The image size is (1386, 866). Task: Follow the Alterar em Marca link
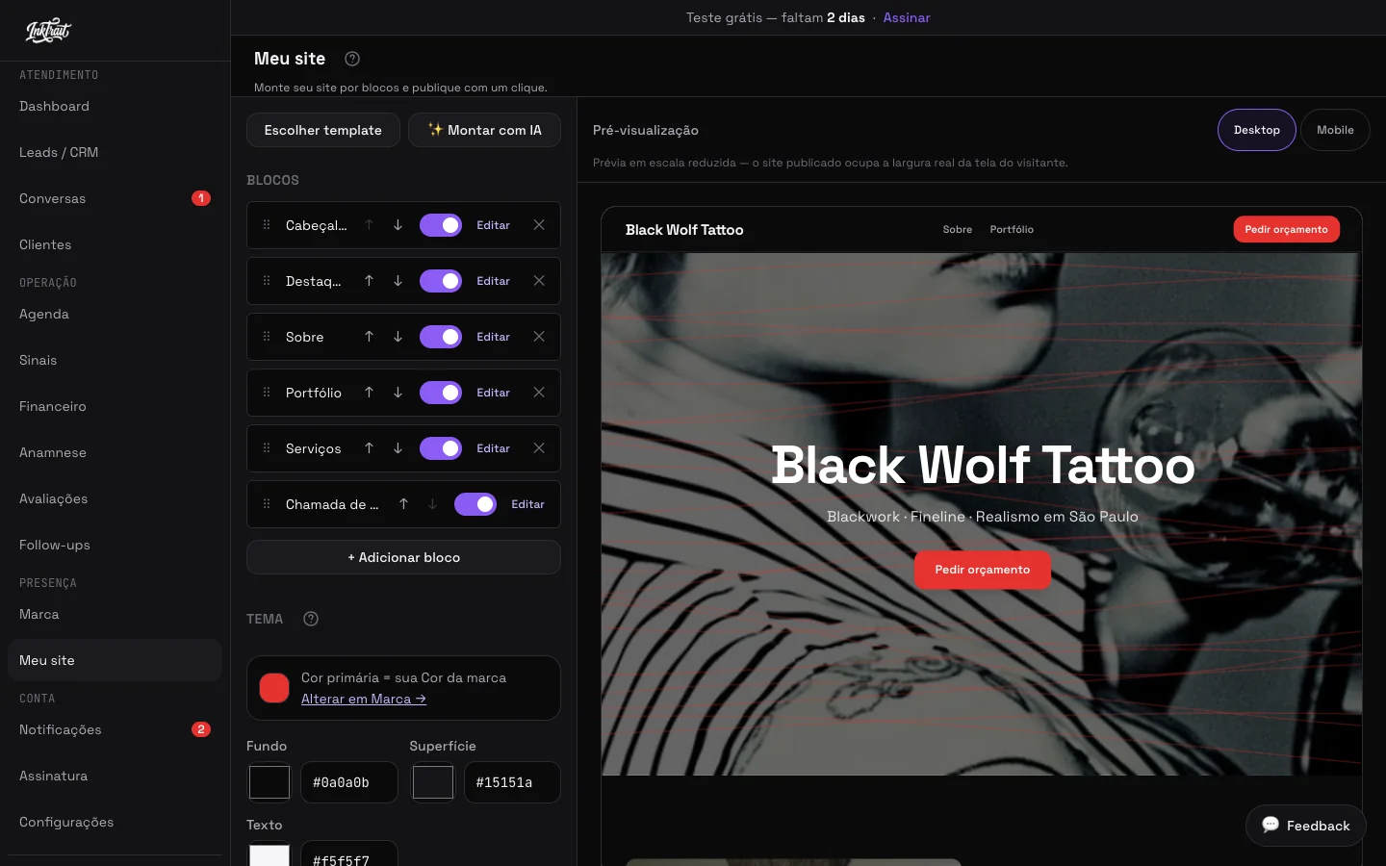[x=364, y=699]
